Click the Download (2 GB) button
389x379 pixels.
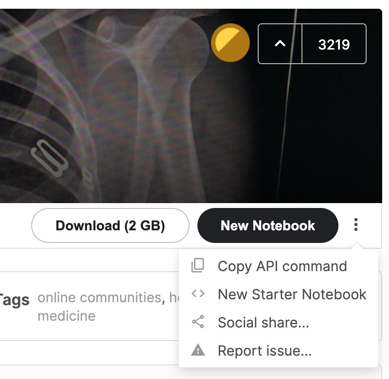click(110, 225)
